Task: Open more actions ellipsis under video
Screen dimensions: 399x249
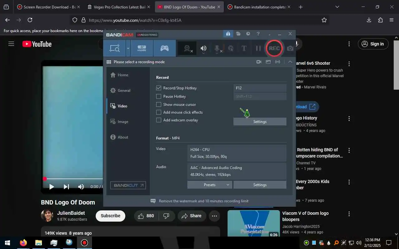Action: pos(214,216)
